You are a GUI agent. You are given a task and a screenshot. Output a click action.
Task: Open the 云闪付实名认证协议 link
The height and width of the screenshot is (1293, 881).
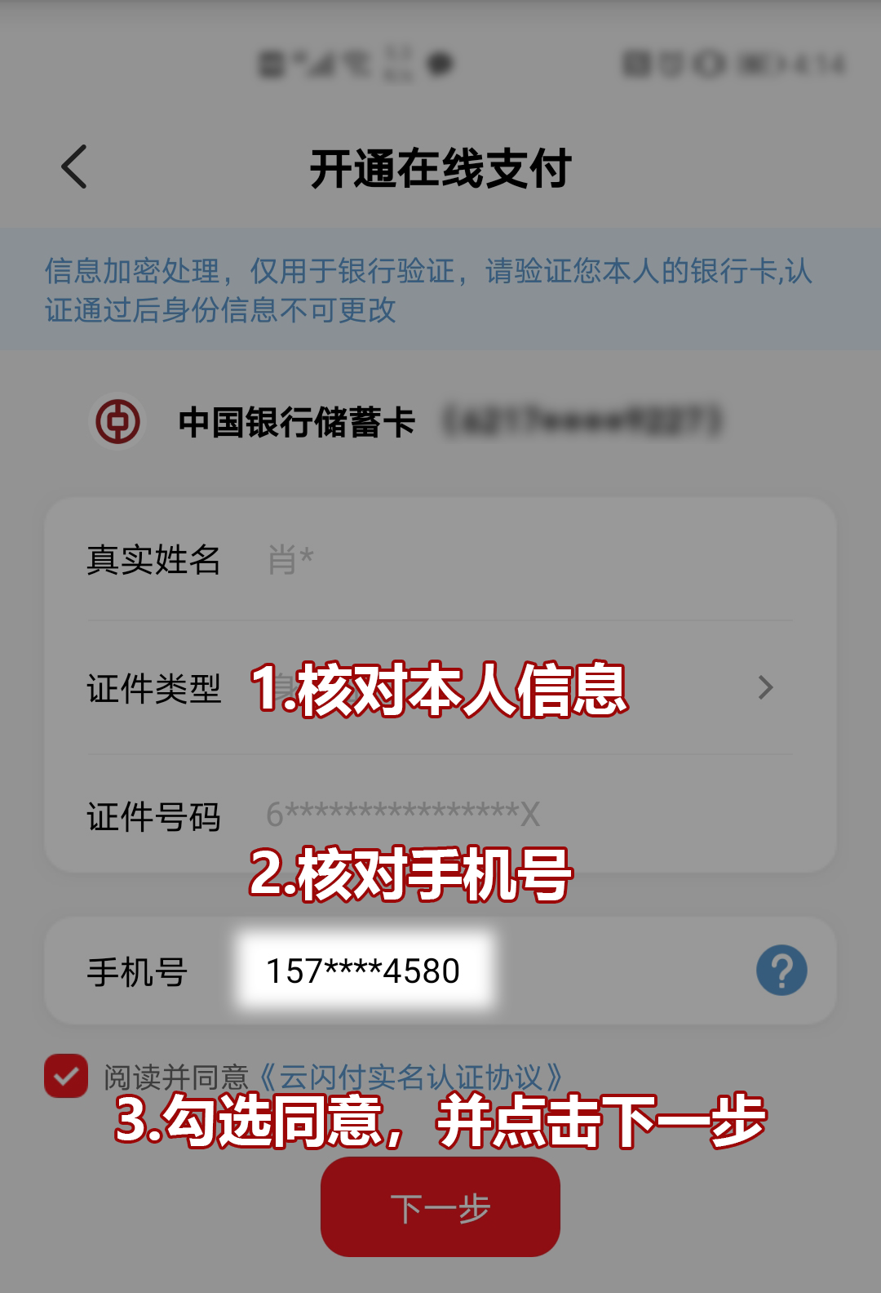[411, 1077]
